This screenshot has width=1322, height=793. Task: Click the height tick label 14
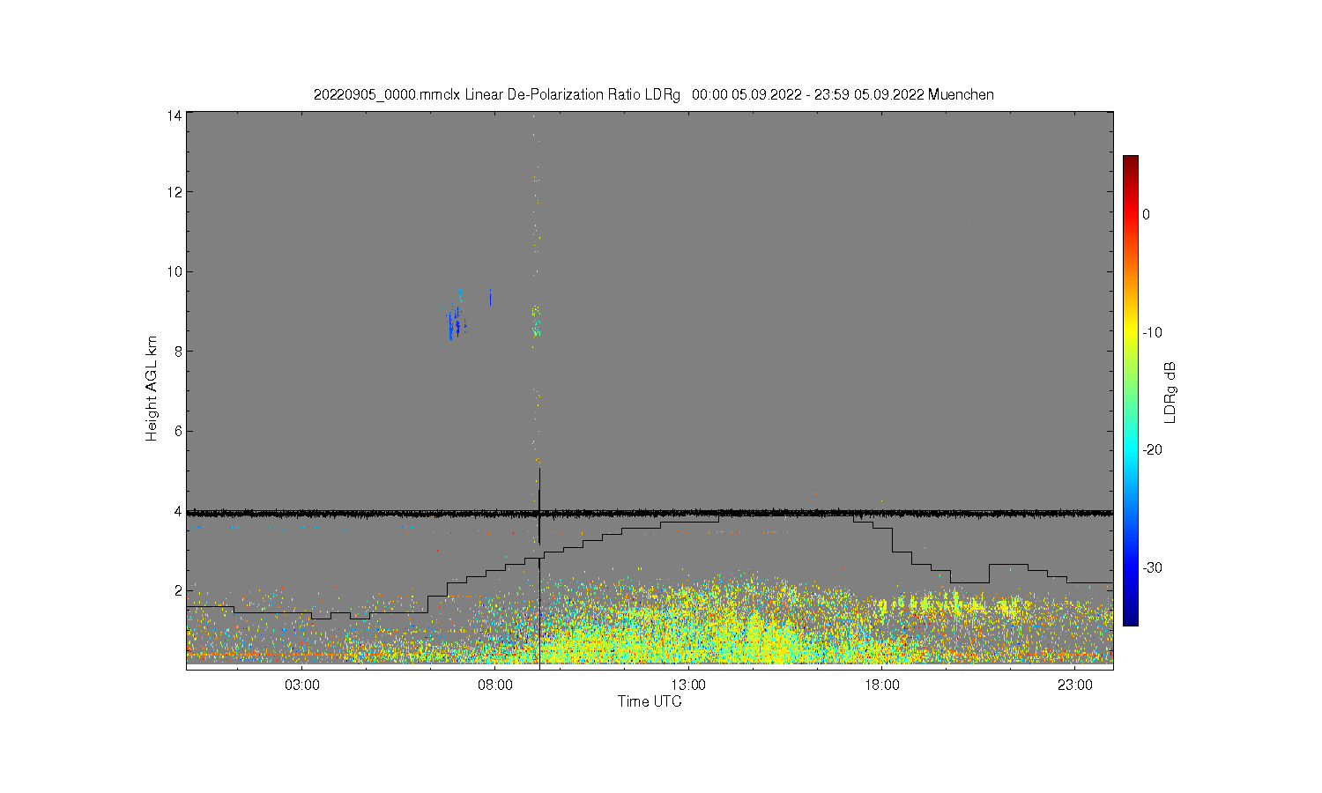(175, 115)
